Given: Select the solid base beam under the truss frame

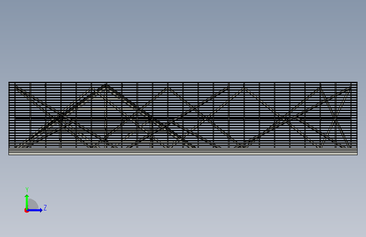Looking at the screenshot, I should click(x=183, y=151).
